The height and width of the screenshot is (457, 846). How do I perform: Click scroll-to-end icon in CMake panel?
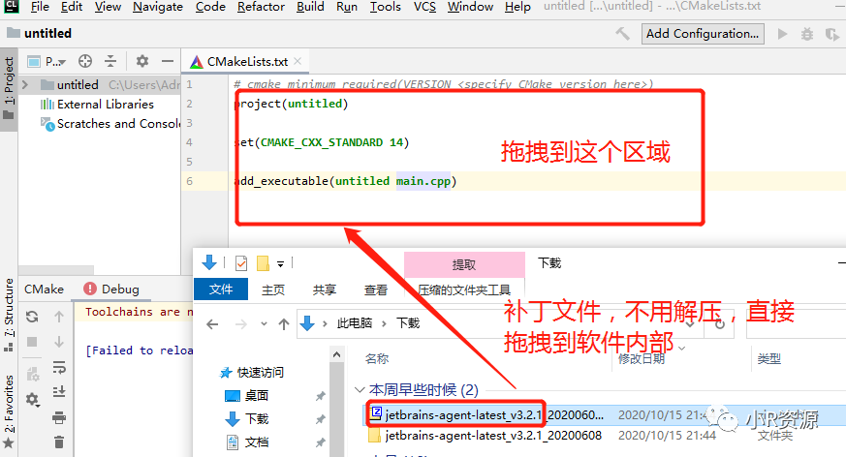pyautogui.click(x=59, y=392)
